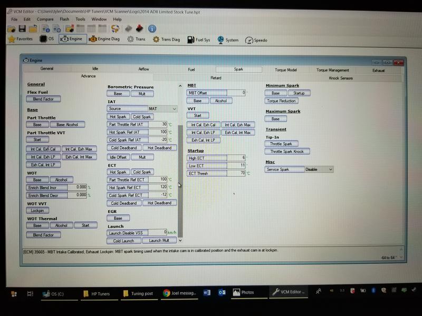This screenshot has height=316, width=422.
Task: Open Engine Diag check-engine section
Action: point(104,39)
